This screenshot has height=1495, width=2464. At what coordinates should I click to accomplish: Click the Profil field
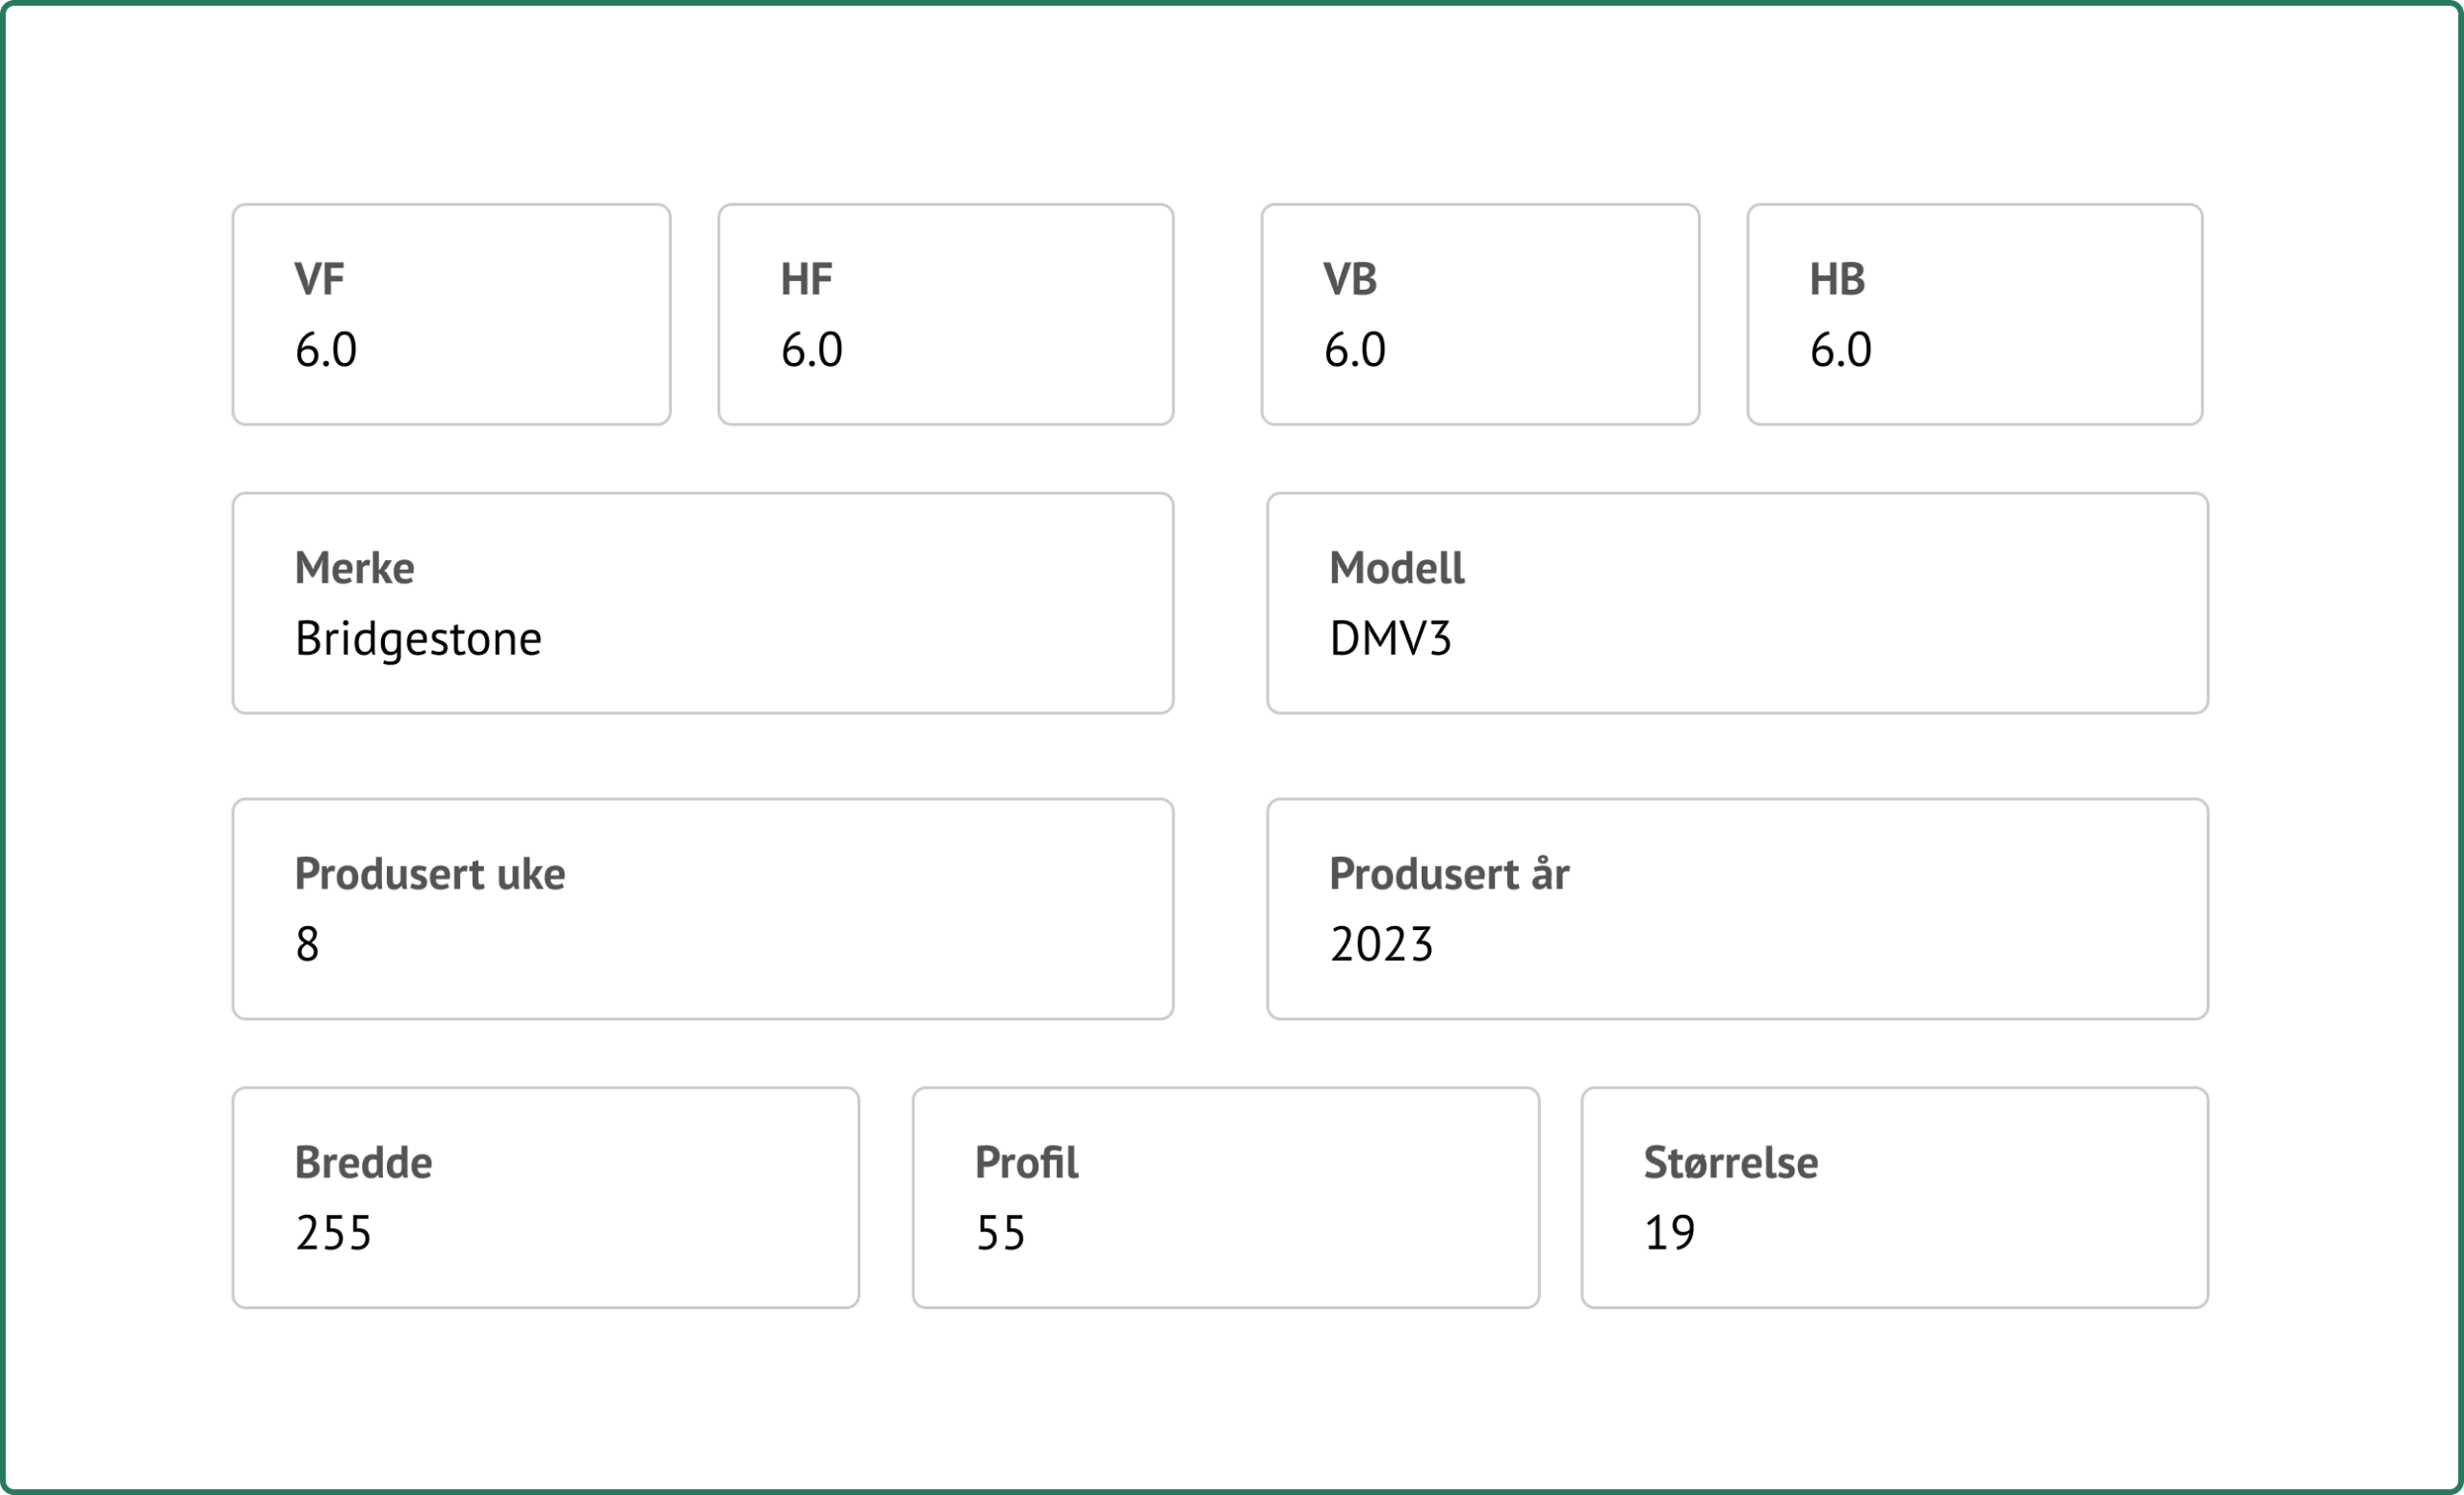pos(1225,1197)
